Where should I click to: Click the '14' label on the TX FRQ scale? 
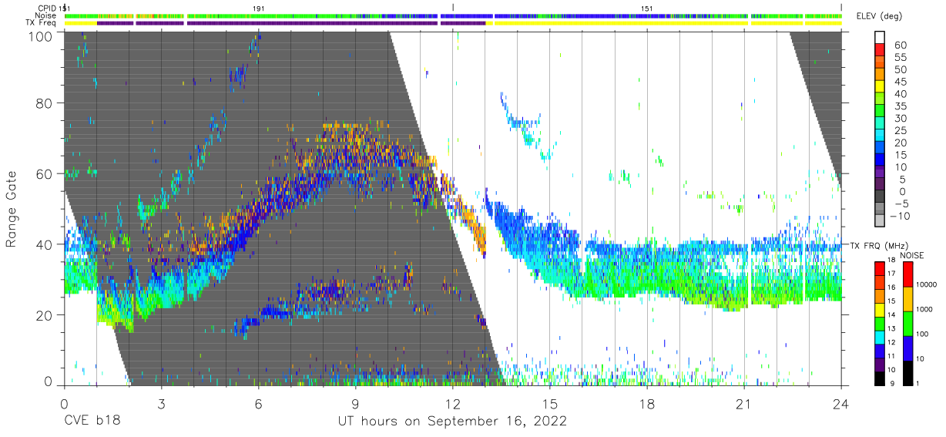tap(891, 314)
